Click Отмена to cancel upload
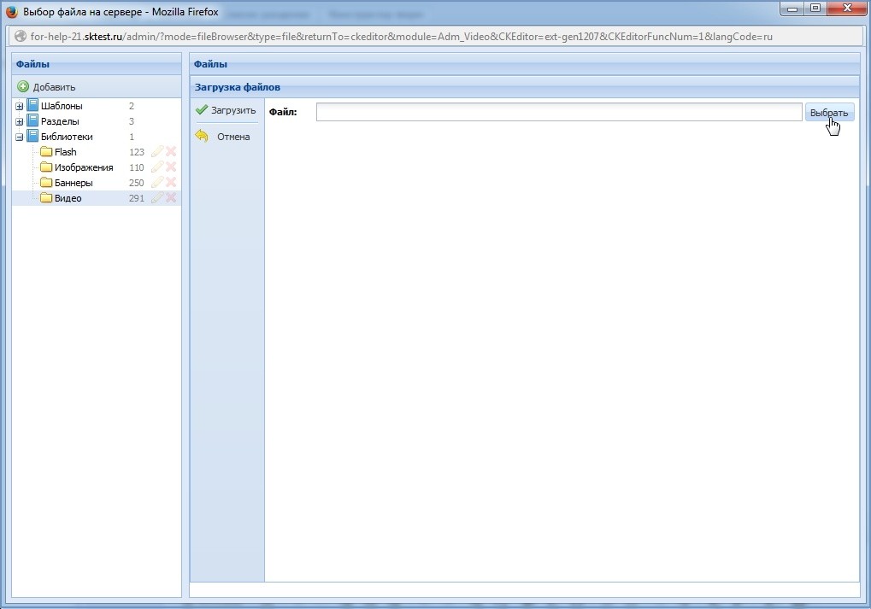871x609 pixels. pos(224,137)
